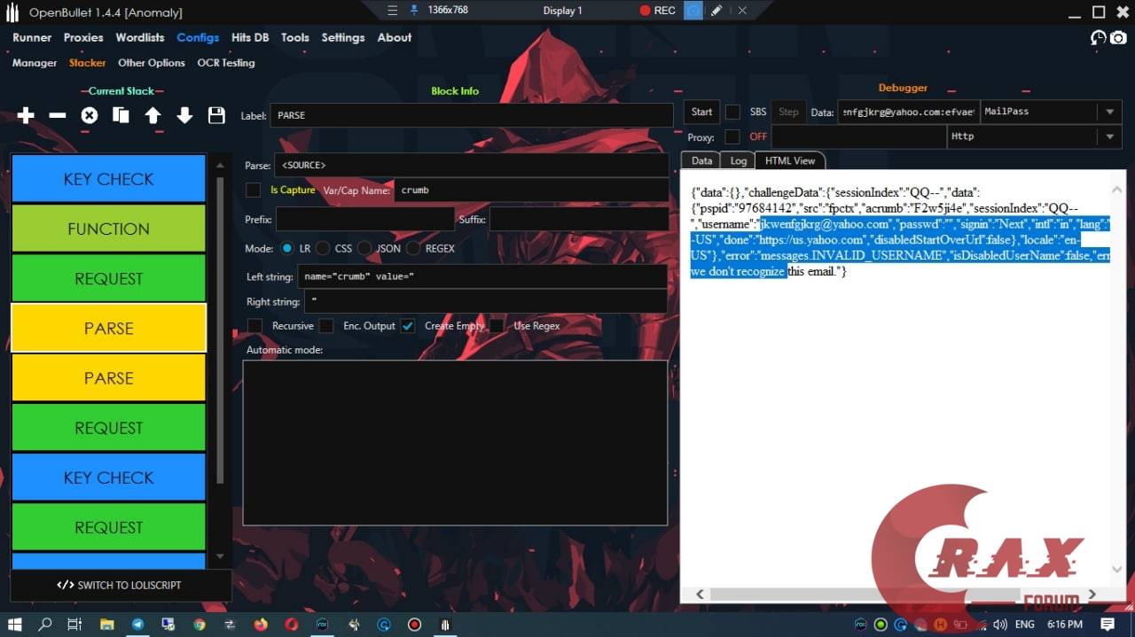The image size is (1135, 637).
Task: Open the Nox player taskbar icon
Action: pyautogui.click(x=323, y=625)
